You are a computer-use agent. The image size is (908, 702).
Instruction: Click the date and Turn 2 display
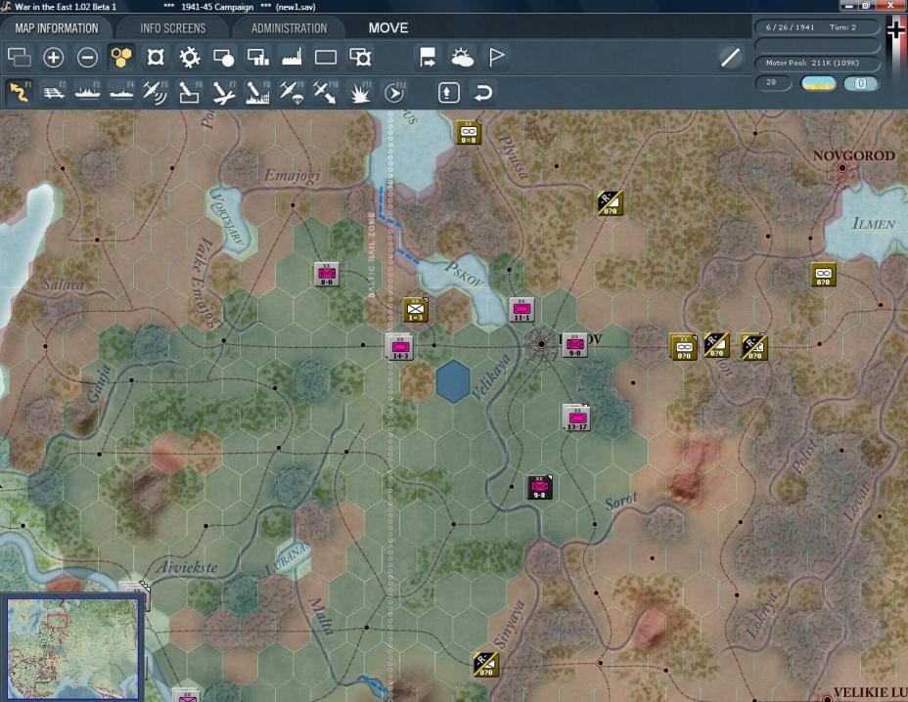816,27
